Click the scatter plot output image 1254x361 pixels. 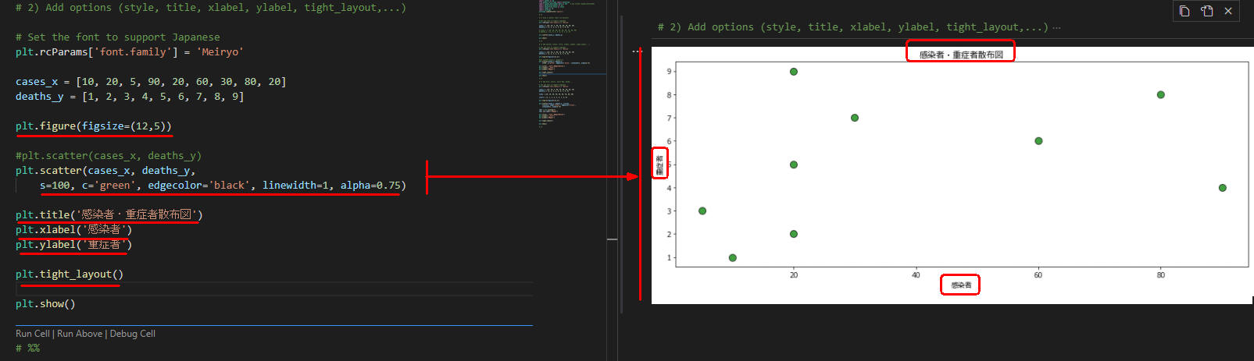click(952, 175)
